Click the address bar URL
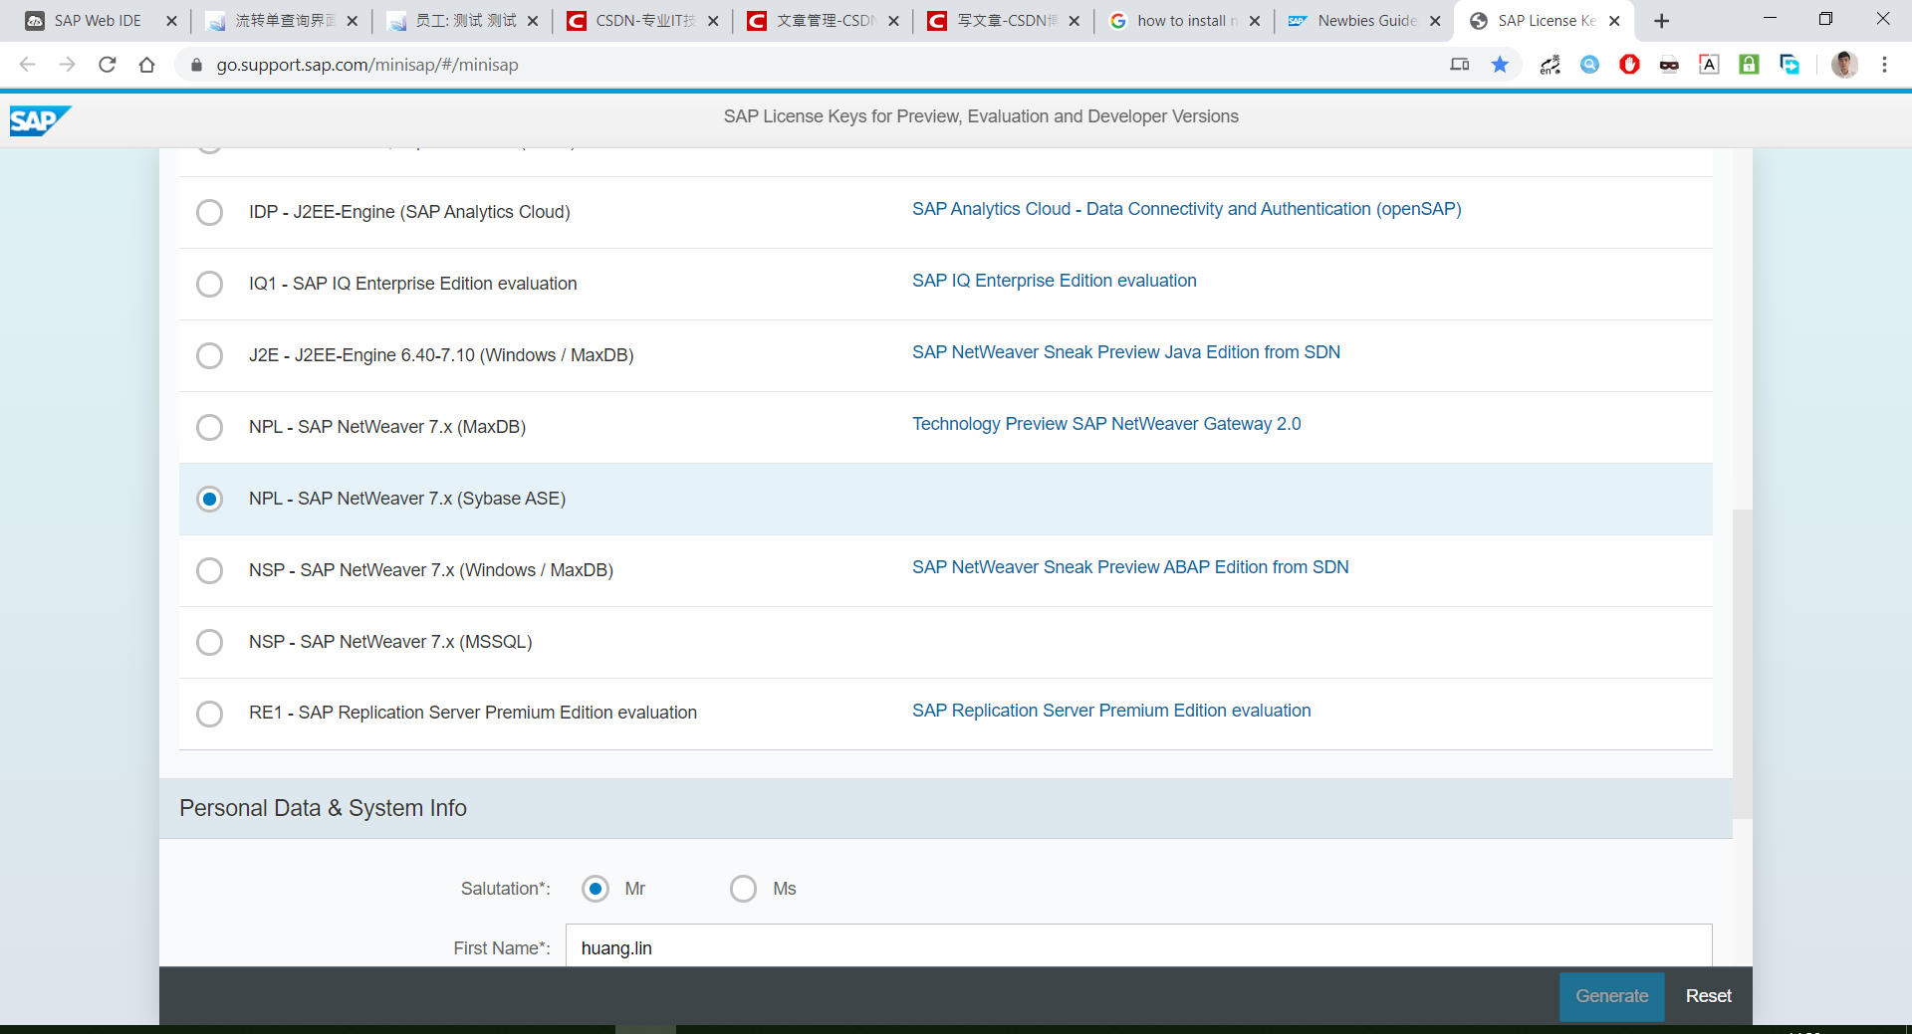The width and height of the screenshot is (1912, 1034). (367, 65)
